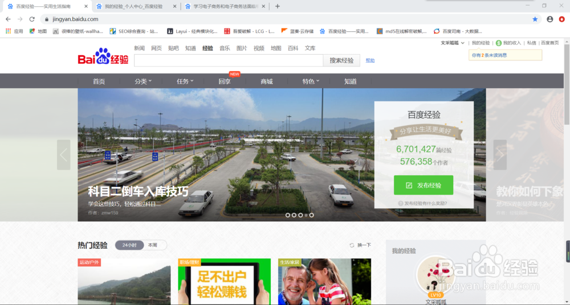The height and width of the screenshot is (305, 570).
Task: Click the 换一下 refresh icon
Action: (x=352, y=245)
